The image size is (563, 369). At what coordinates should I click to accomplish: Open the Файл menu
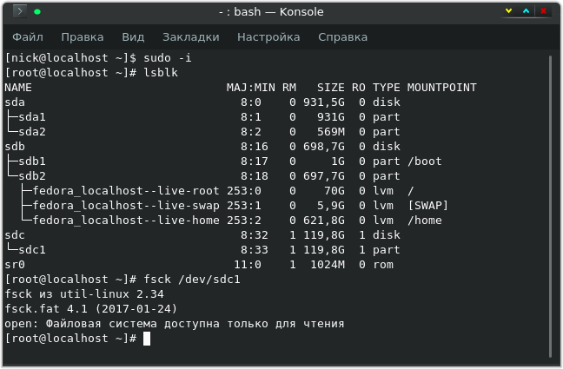[x=28, y=37]
